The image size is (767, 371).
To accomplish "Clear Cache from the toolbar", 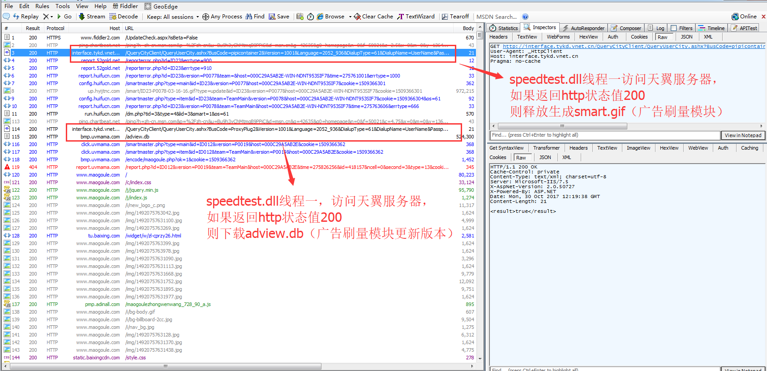I will (x=373, y=17).
